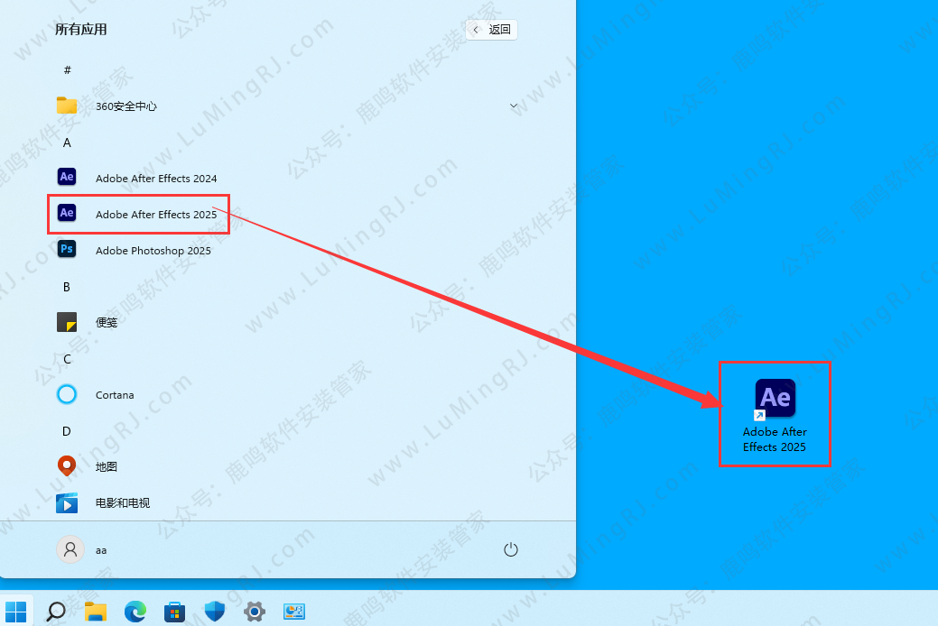
Task: Open Settings gear on the taskbar
Action: pyautogui.click(x=255, y=611)
